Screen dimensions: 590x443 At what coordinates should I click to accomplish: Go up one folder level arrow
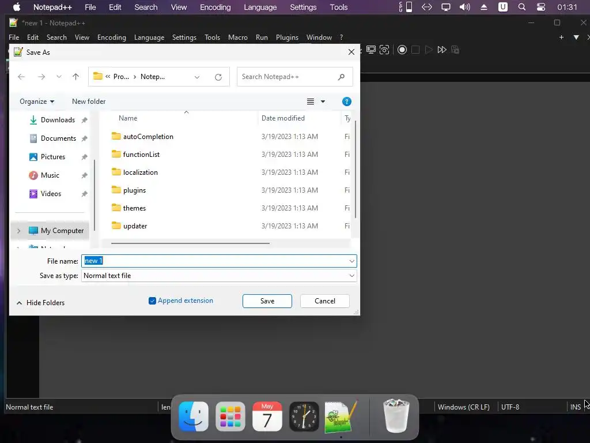(75, 77)
